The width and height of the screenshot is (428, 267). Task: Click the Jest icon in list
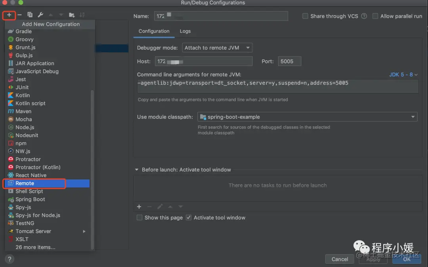point(11,79)
